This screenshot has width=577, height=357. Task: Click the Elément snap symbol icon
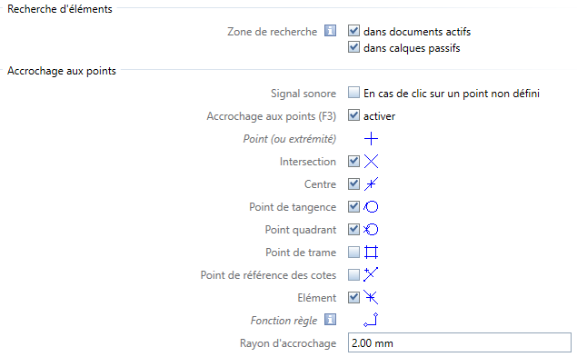click(x=371, y=297)
